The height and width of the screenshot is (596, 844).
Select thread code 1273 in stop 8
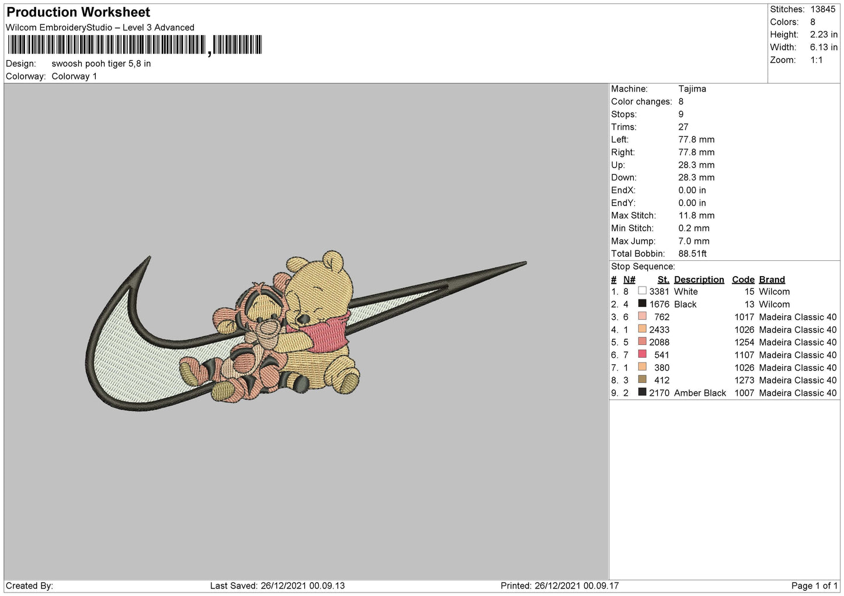[744, 380]
